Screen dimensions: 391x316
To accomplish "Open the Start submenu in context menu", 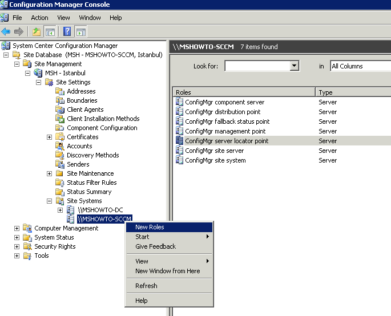I will pos(169,237).
